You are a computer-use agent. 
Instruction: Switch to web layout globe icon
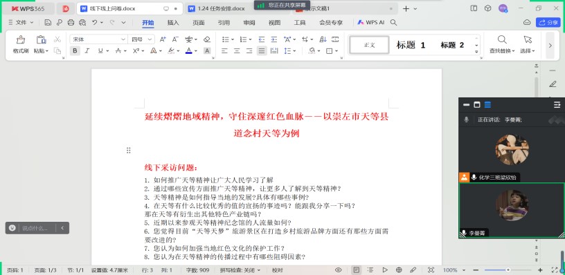coord(399,270)
